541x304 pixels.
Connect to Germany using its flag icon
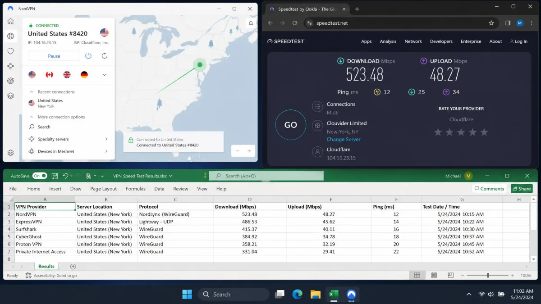click(84, 75)
